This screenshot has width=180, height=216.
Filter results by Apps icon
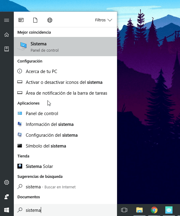pyautogui.click(x=21, y=20)
